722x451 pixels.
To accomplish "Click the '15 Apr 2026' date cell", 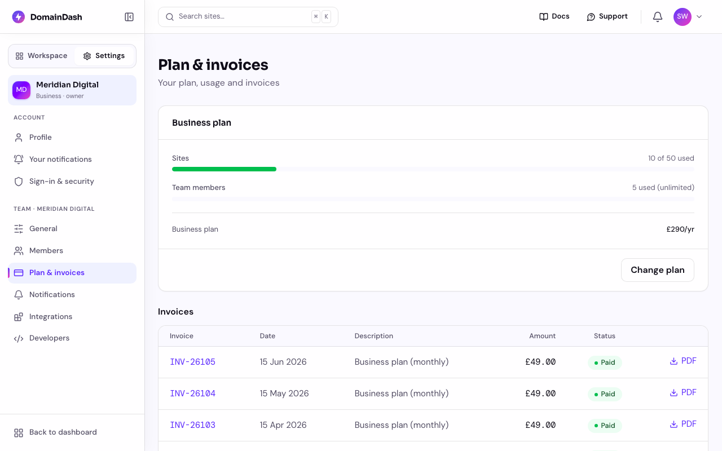I will pos(283,425).
